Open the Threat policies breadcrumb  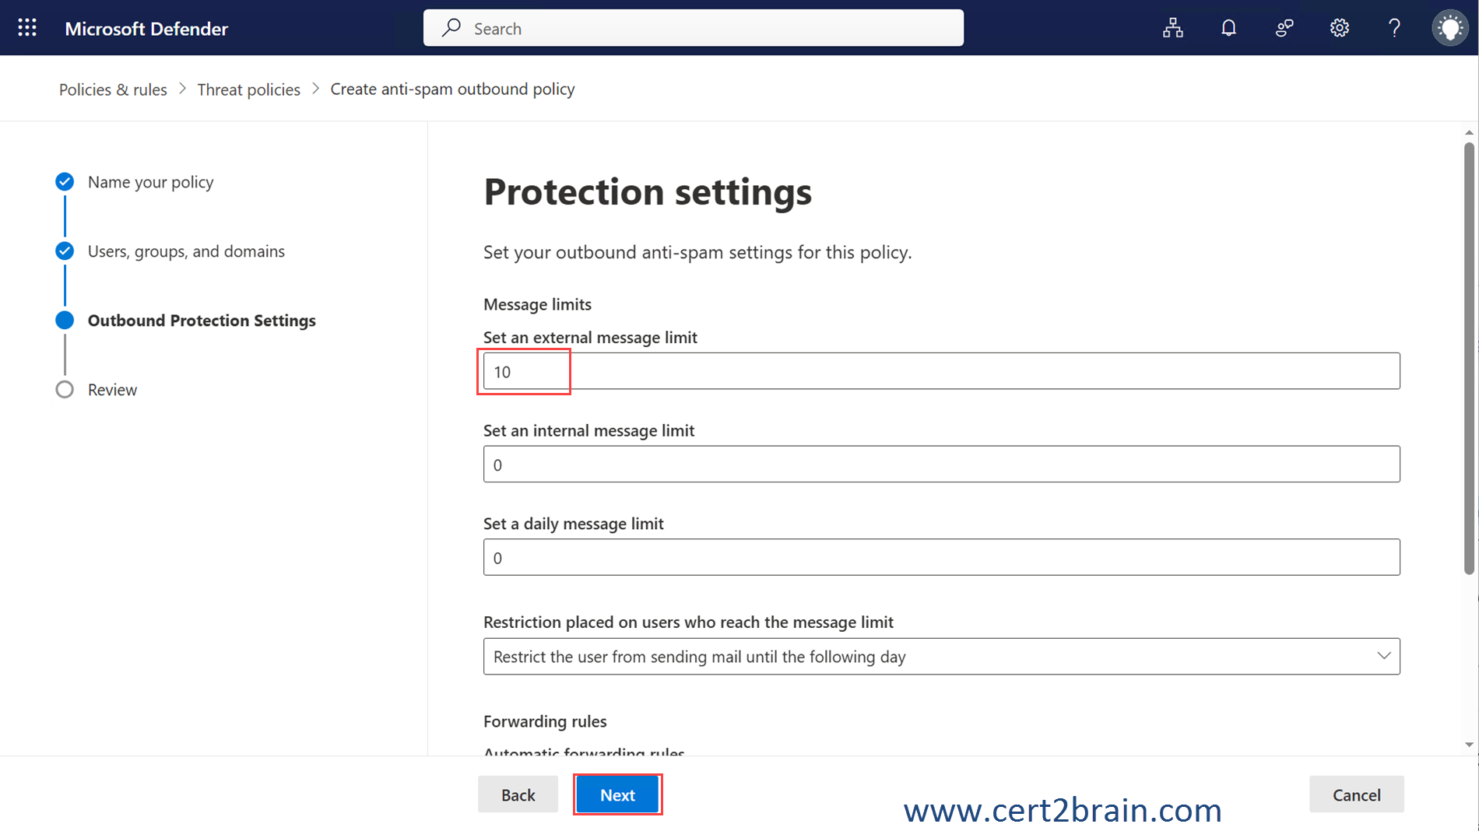point(248,89)
